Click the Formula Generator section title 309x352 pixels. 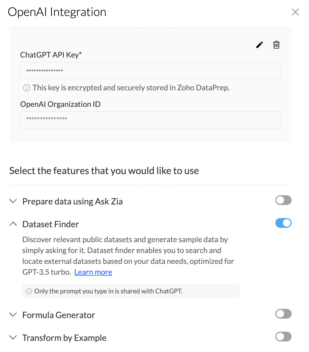click(x=59, y=315)
